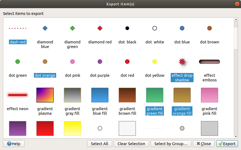This screenshot has width=241, height=150.
Task: Open the Select by Group dialog
Action: tap(171, 144)
